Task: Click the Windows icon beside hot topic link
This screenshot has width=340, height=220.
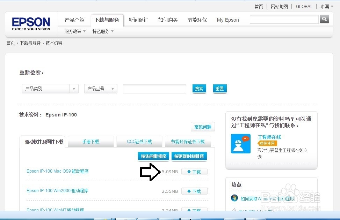Action: pyautogui.click(x=234, y=198)
